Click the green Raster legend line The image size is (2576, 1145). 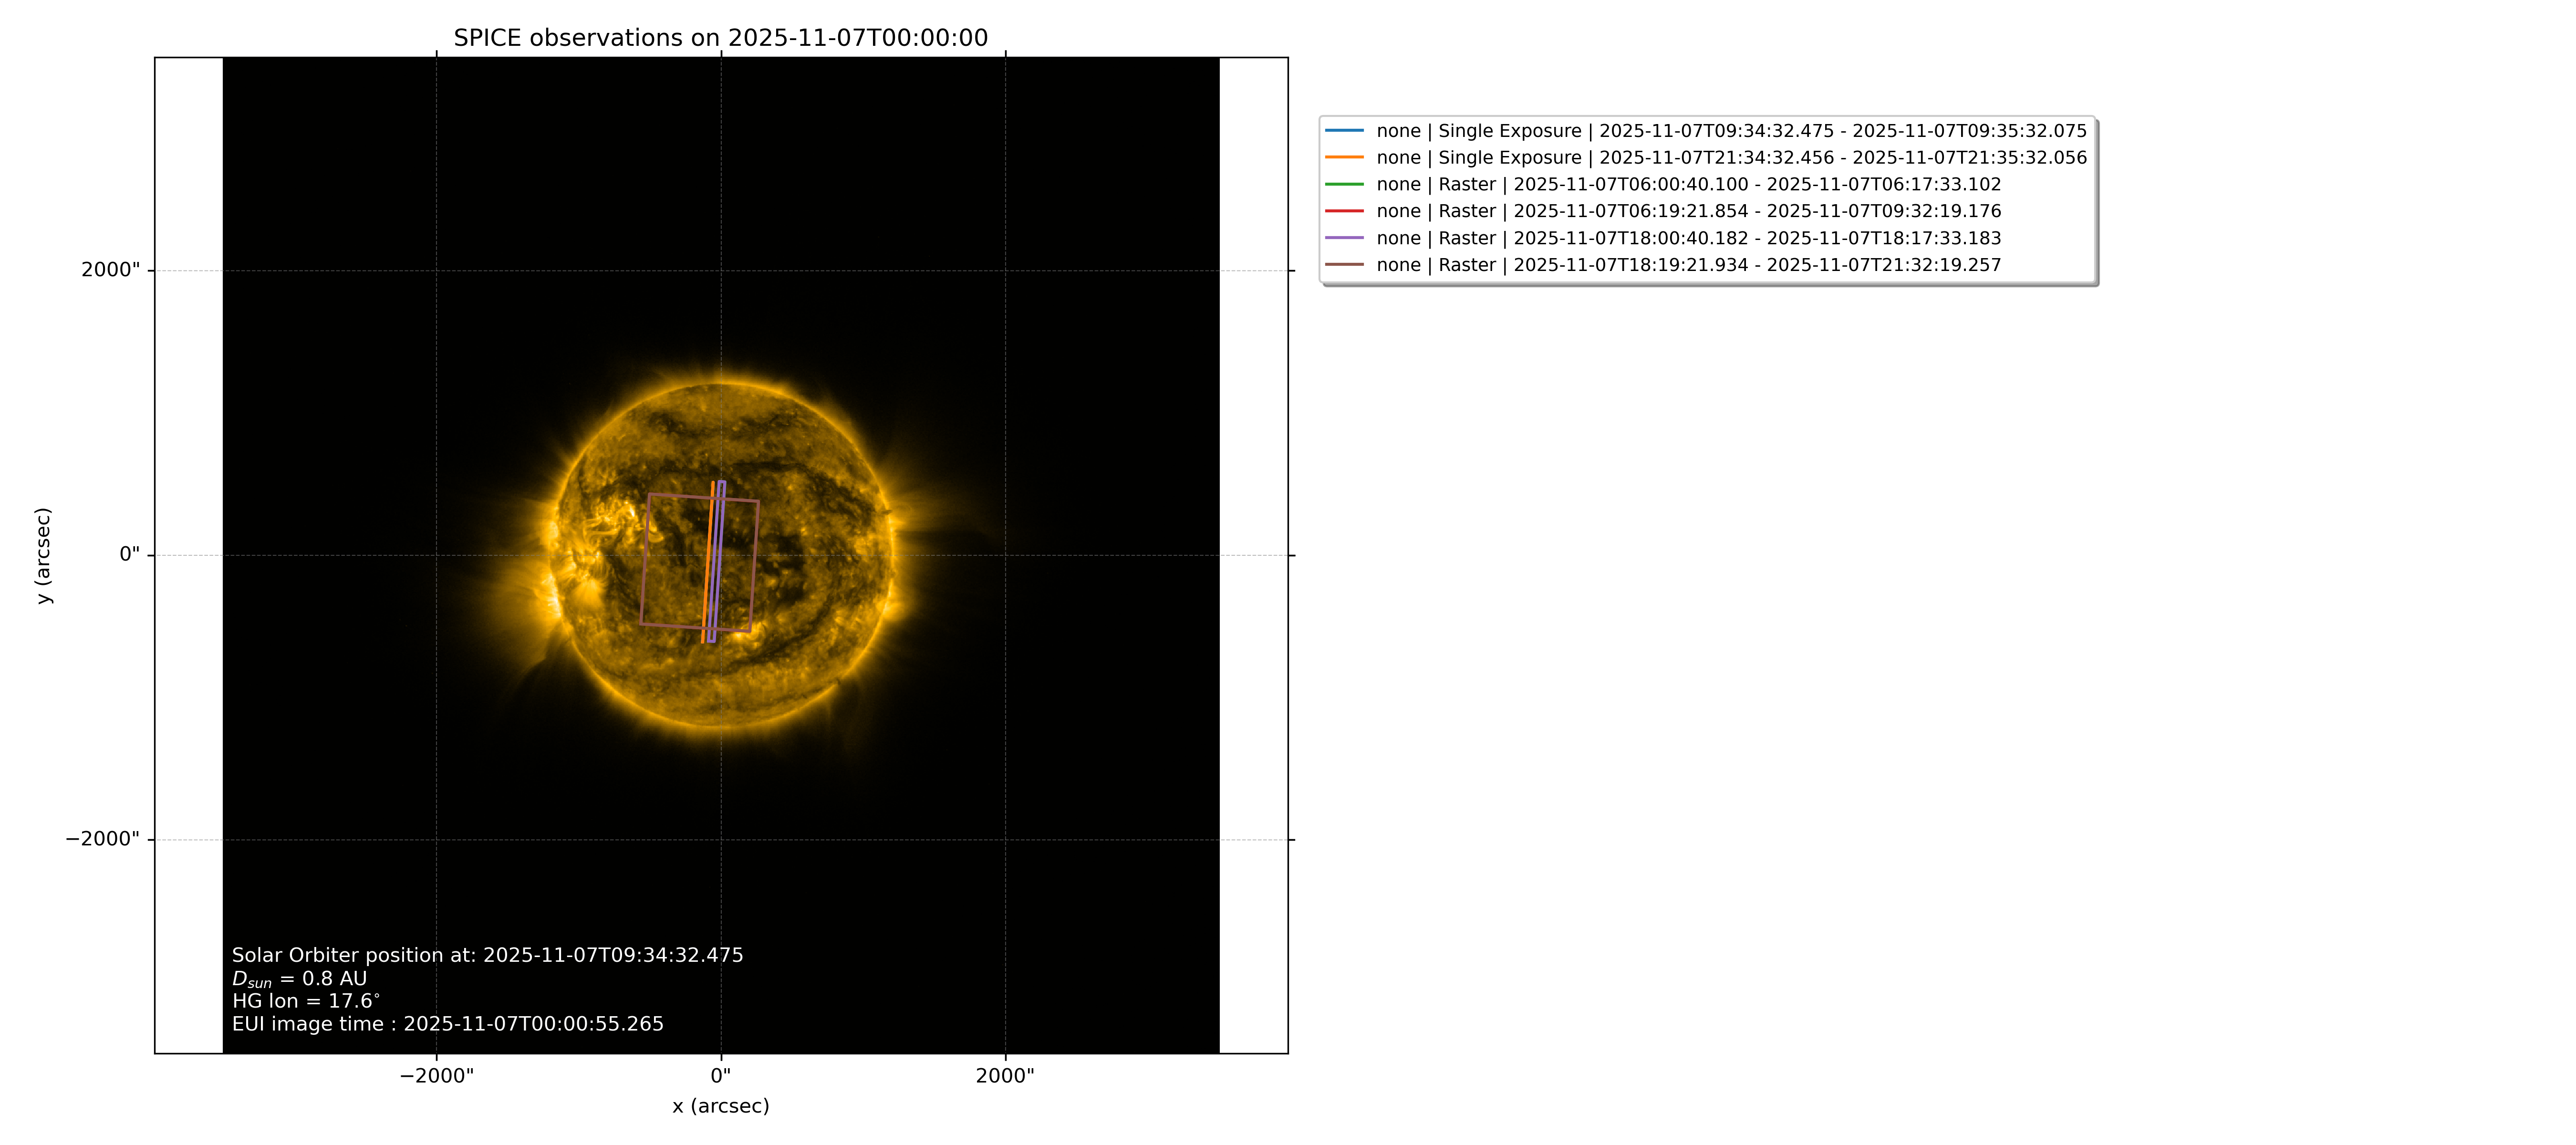pyautogui.click(x=1344, y=185)
